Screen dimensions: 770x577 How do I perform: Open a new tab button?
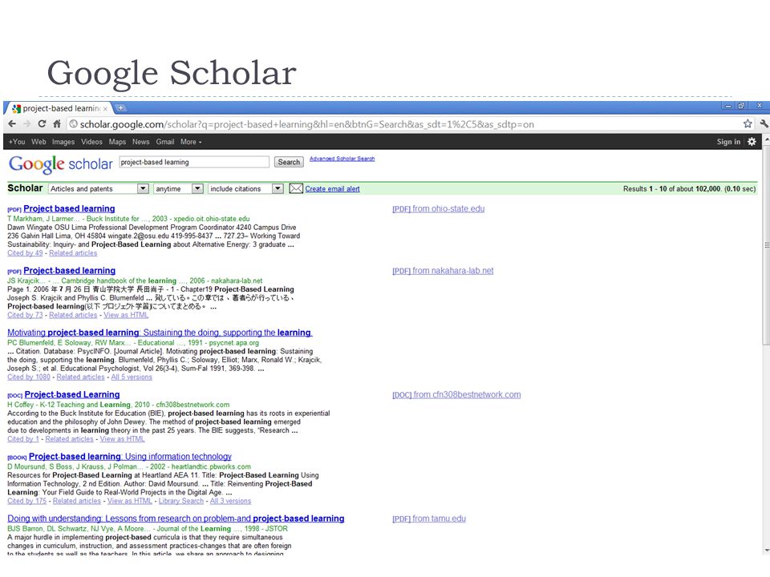121,108
